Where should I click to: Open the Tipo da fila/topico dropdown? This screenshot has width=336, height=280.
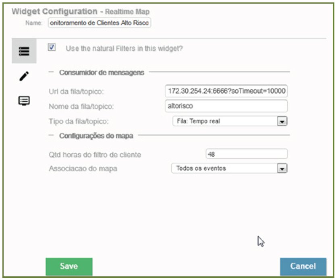tap(282, 121)
